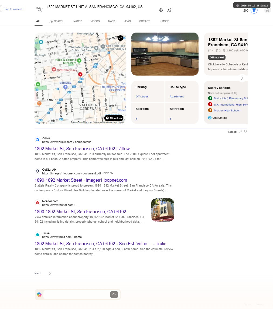Give thumbs down feedback

pos(245,132)
